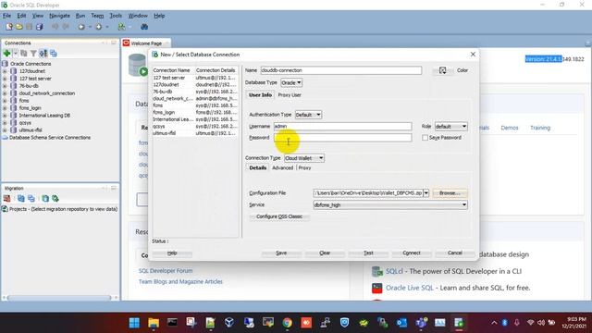The image size is (592, 333).
Task: Click the Browse... button
Action: tap(450, 193)
